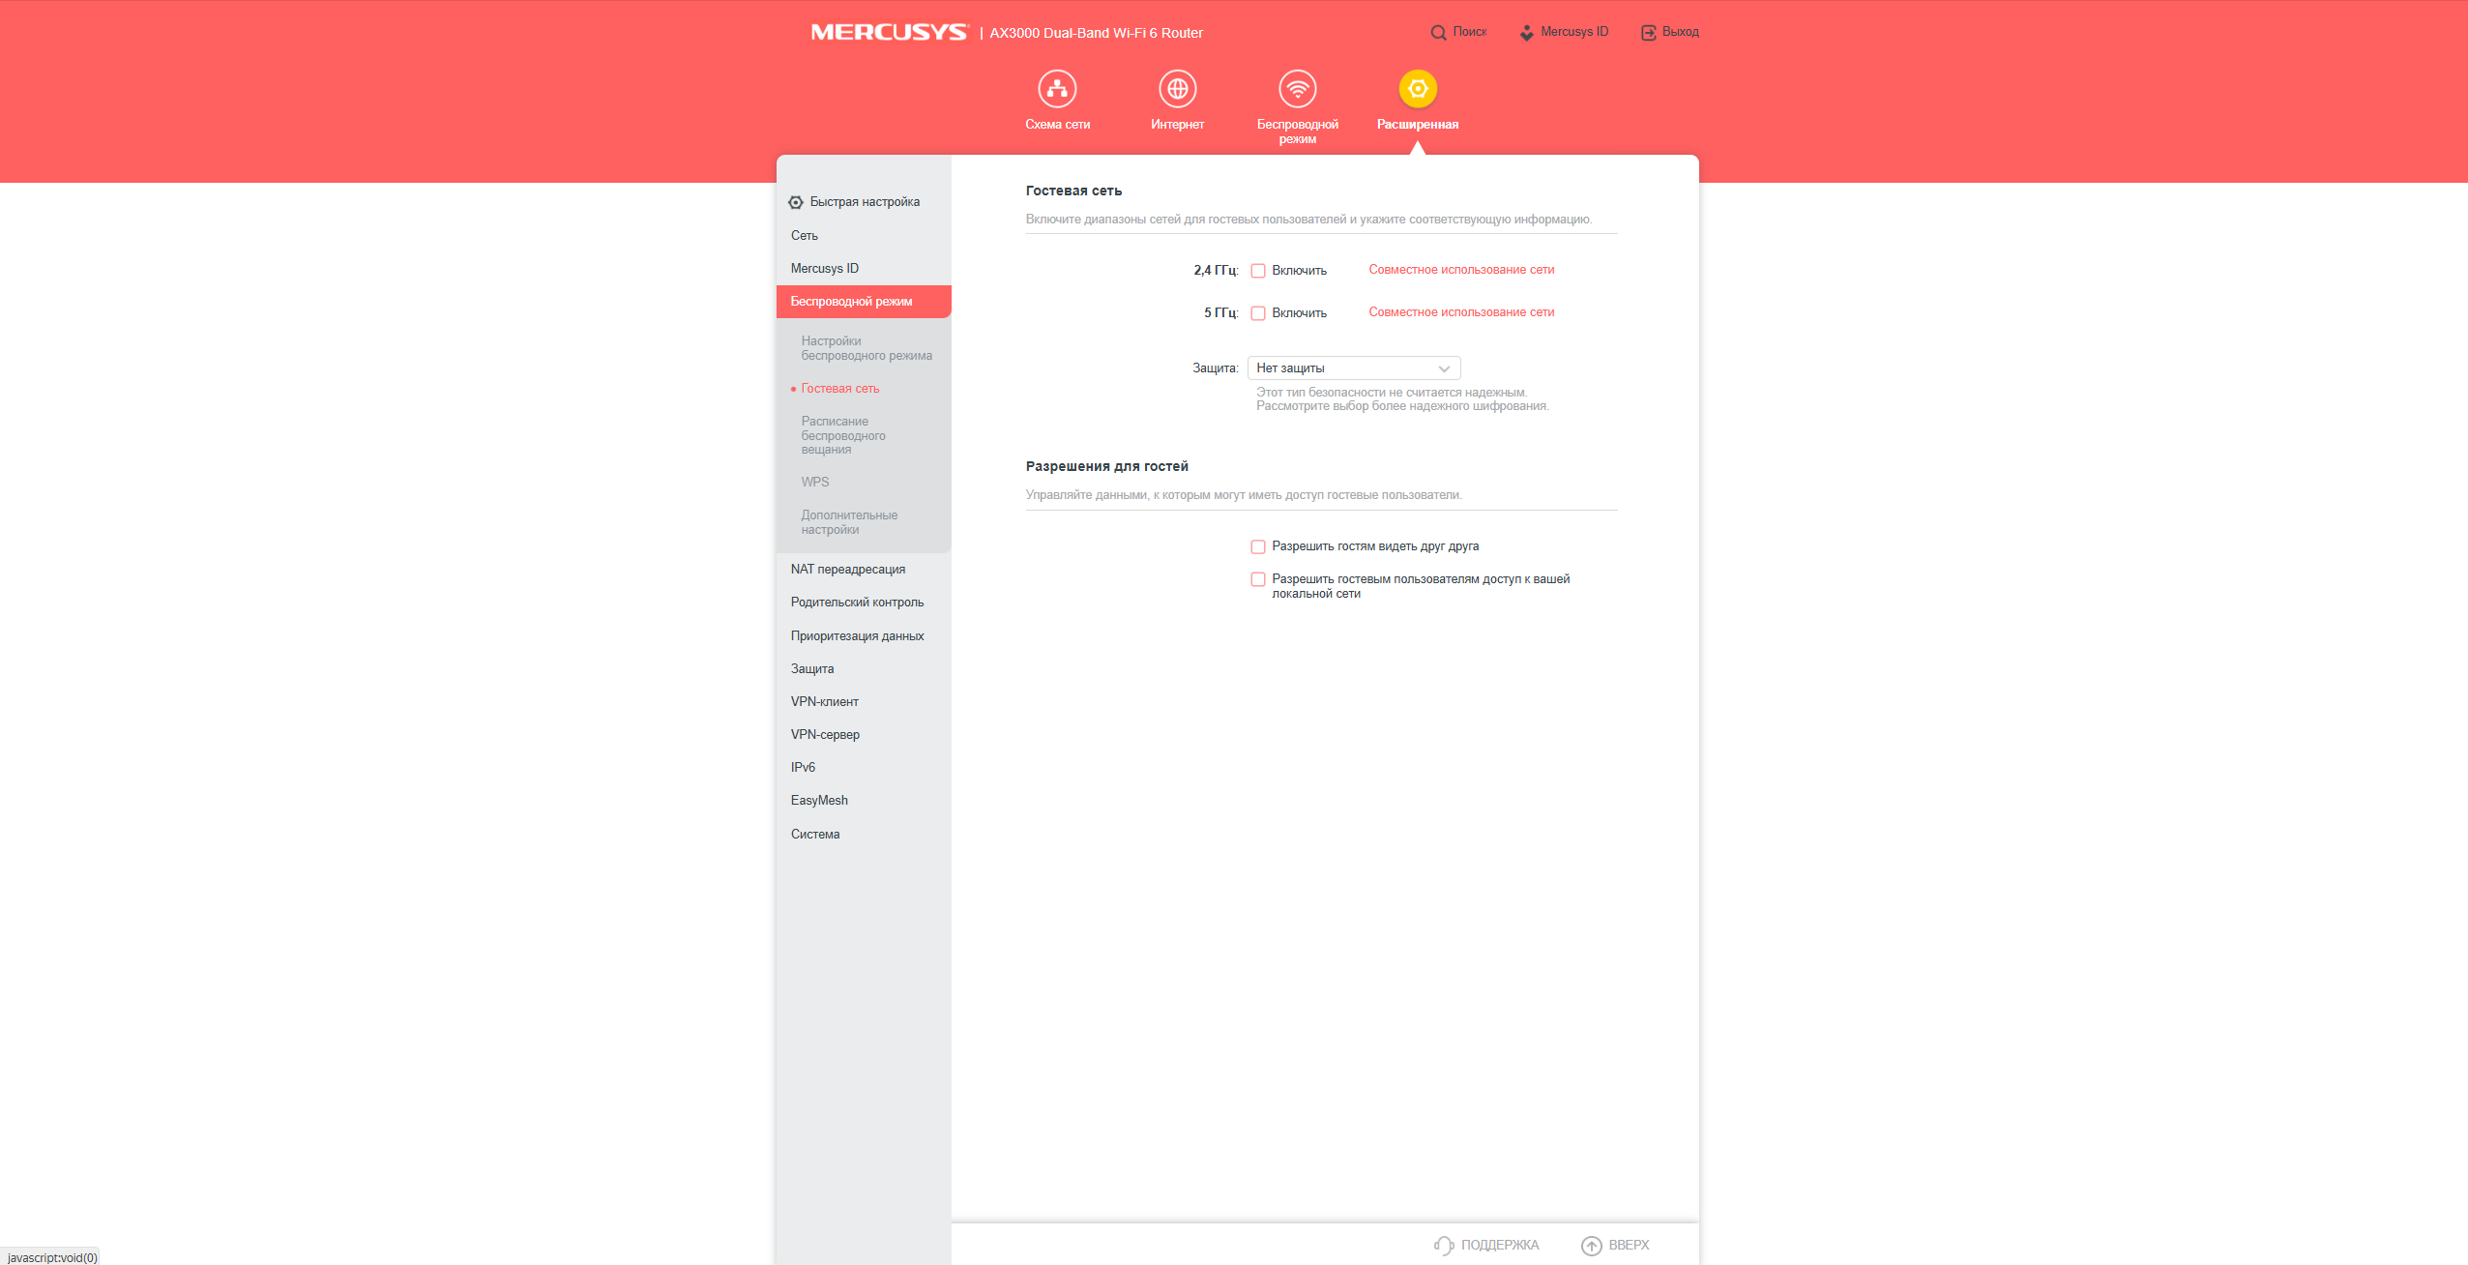This screenshot has height=1265, width=2468.
Task: Click the ВВЕРХ arrow icon
Action: point(1591,1246)
